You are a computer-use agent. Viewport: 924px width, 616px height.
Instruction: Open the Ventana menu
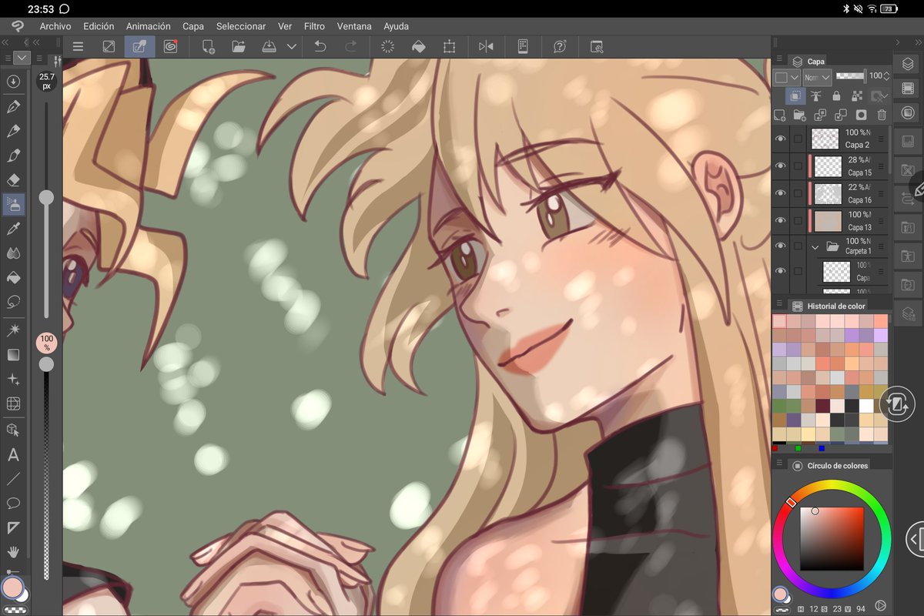(x=354, y=26)
